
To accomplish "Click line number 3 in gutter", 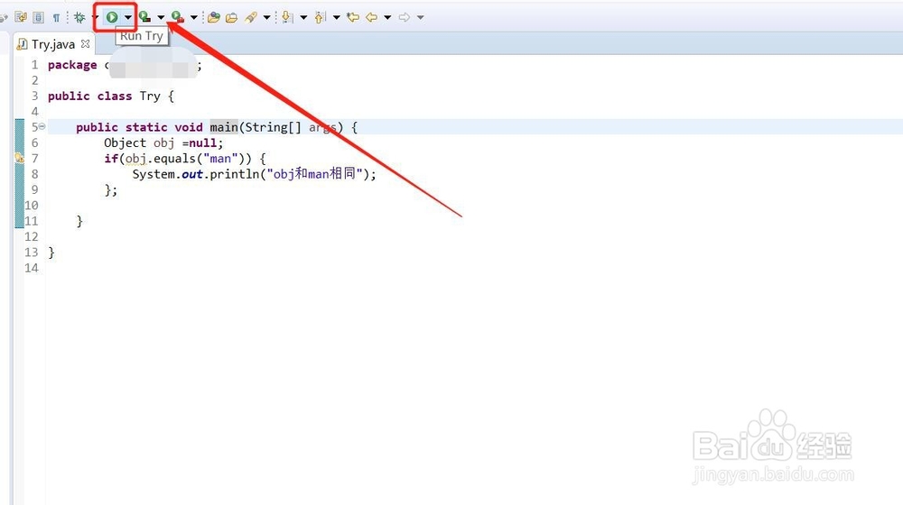I will 34,96.
